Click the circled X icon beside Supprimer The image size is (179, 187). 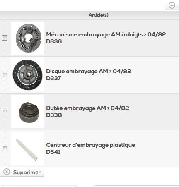[x=7, y=172]
